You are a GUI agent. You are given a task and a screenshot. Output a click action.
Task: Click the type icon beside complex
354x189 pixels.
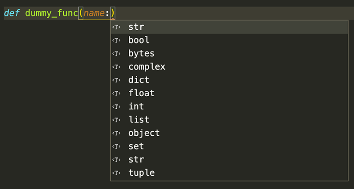pos(116,67)
